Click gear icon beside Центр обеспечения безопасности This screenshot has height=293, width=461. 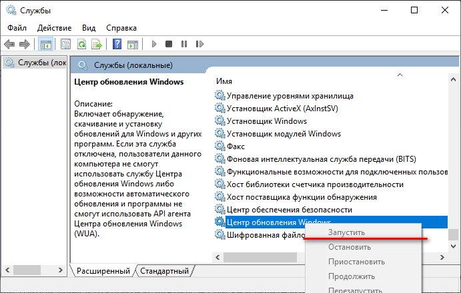pos(219,209)
